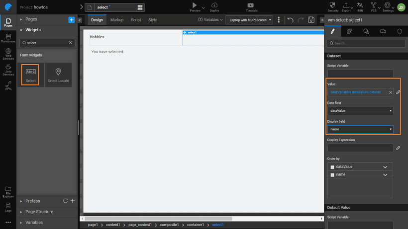Open the Security shield icon
This screenshot has height=229, width=408.
point(333,5)
